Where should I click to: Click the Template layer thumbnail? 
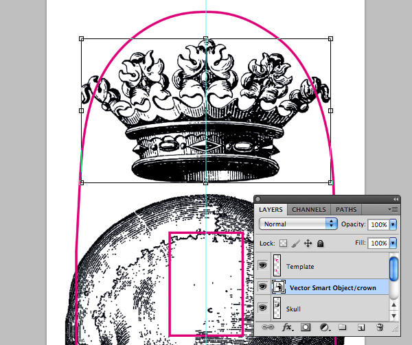(277, 265)
